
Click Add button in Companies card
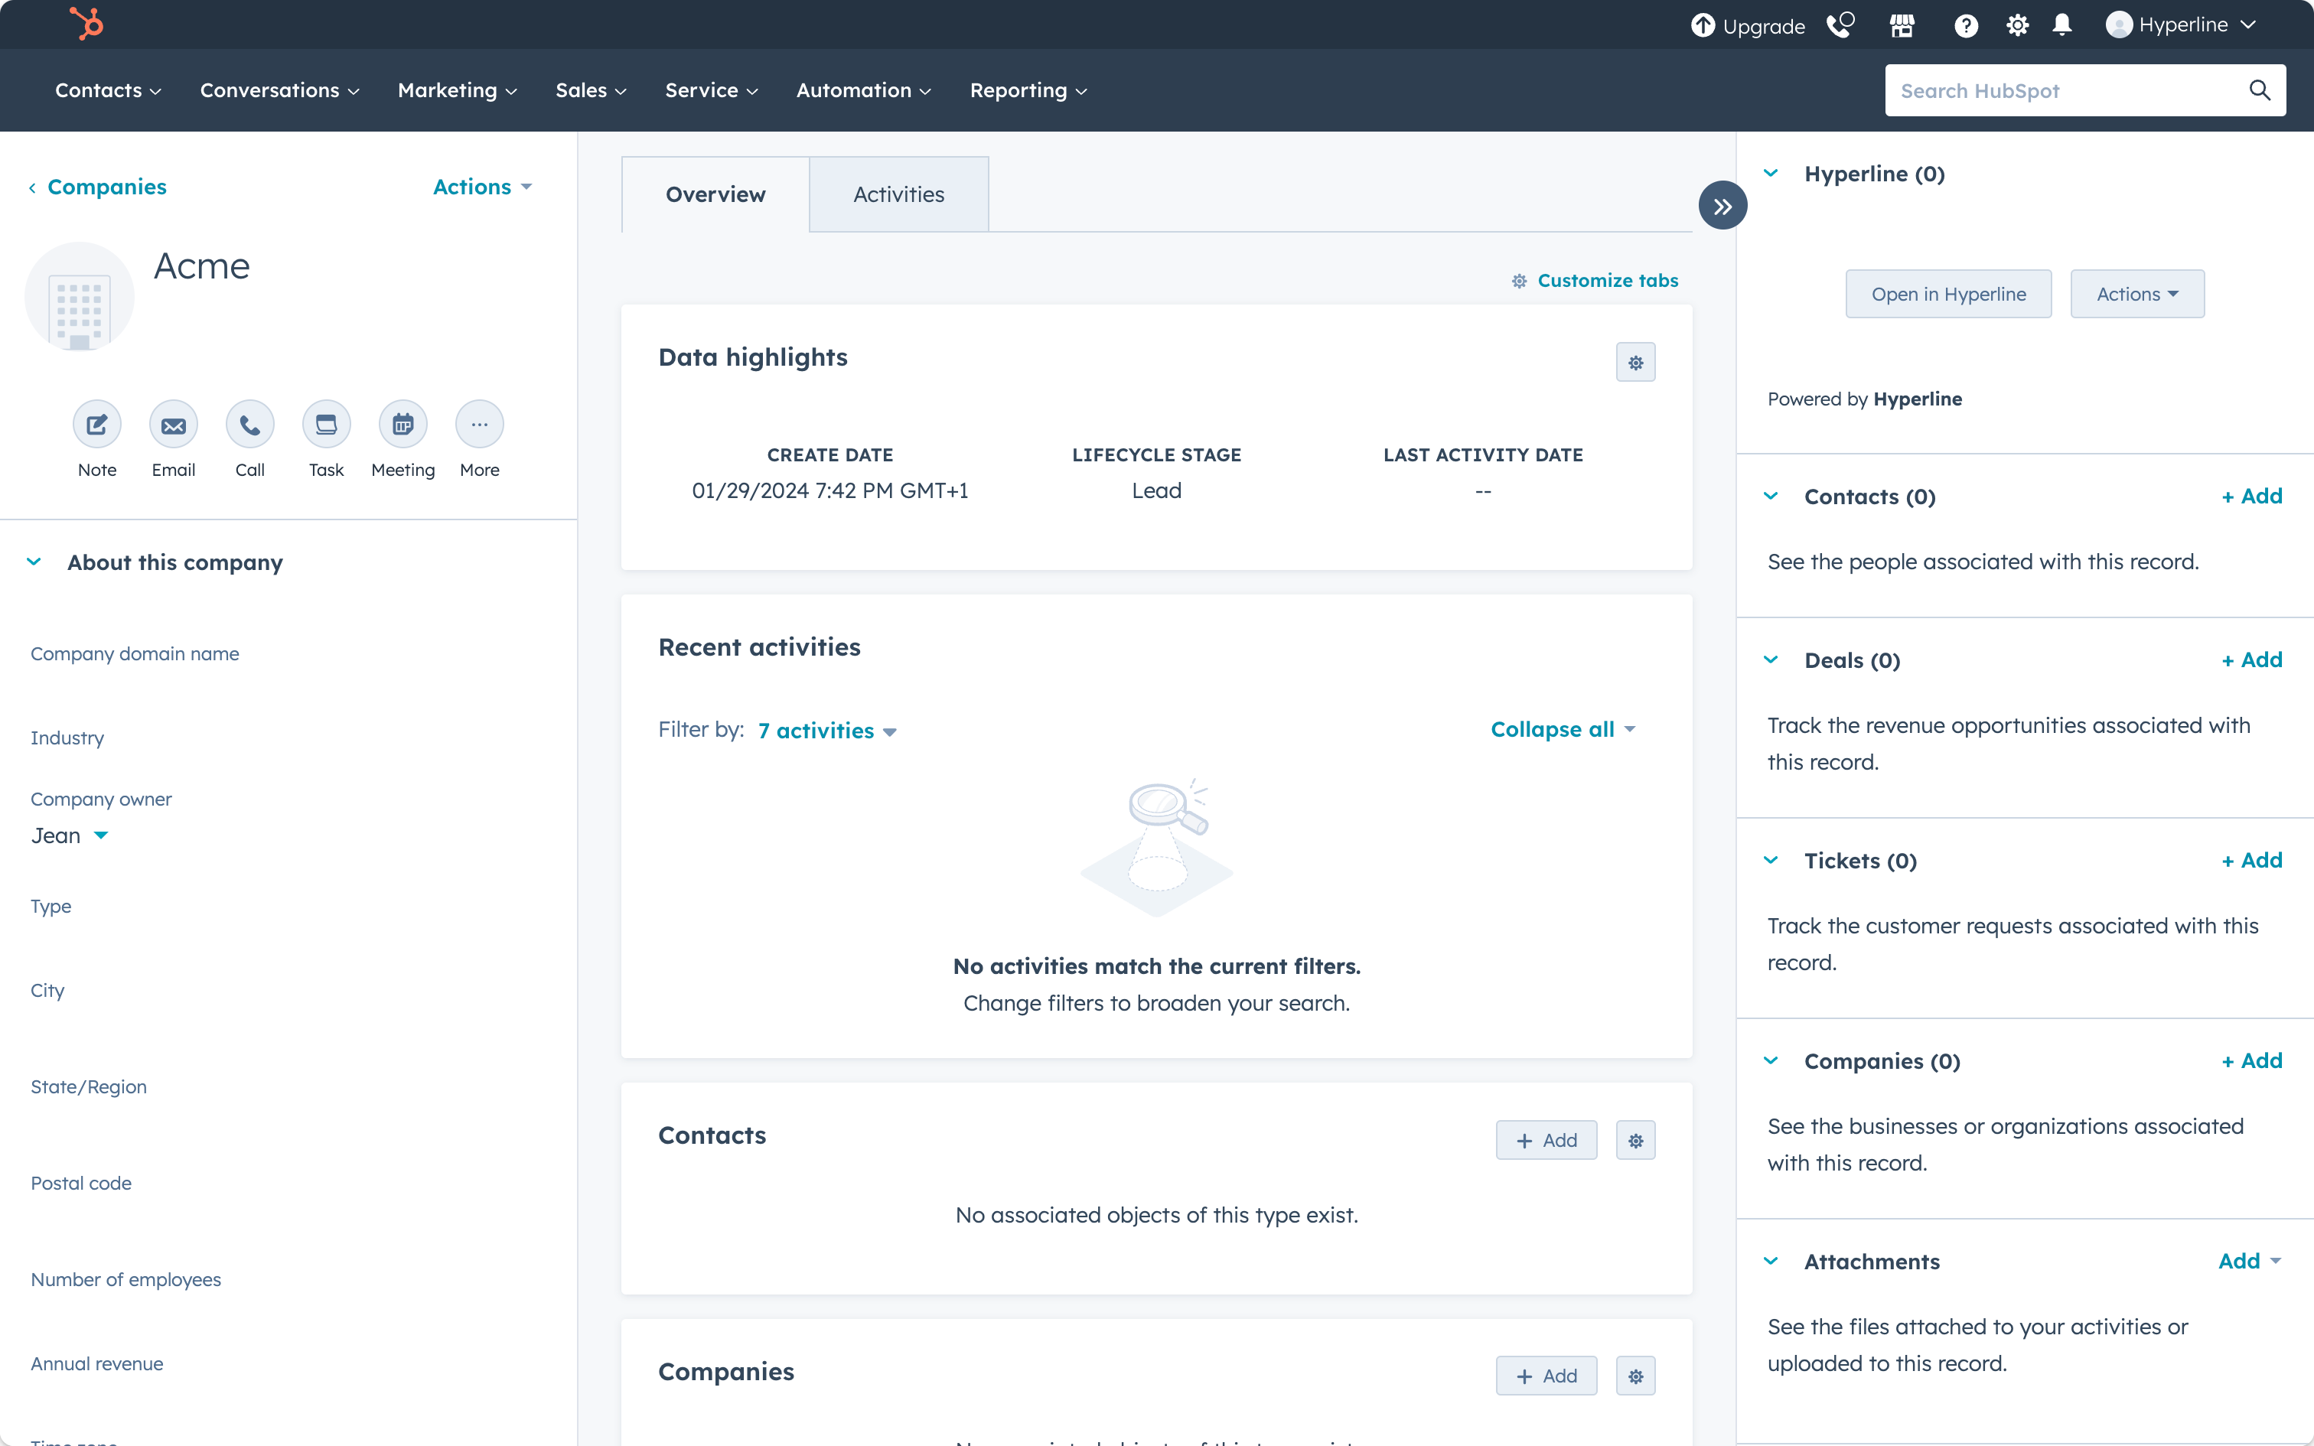pyautogui.click(x=1546, y=1376)
